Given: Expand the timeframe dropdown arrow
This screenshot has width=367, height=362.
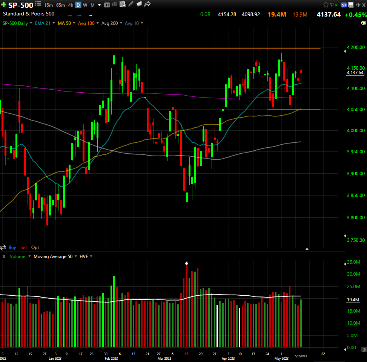Looking at the screenshot, I should (x=99, y=5).
